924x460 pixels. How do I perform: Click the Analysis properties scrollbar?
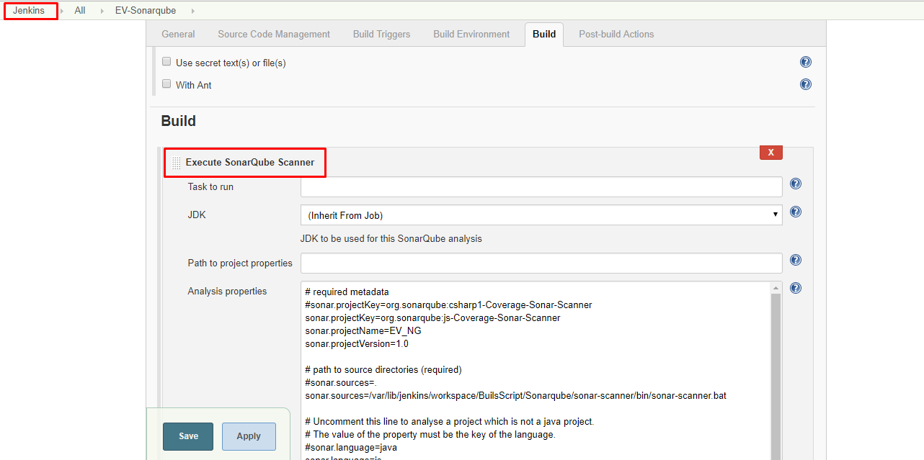[x=776, y=360]
